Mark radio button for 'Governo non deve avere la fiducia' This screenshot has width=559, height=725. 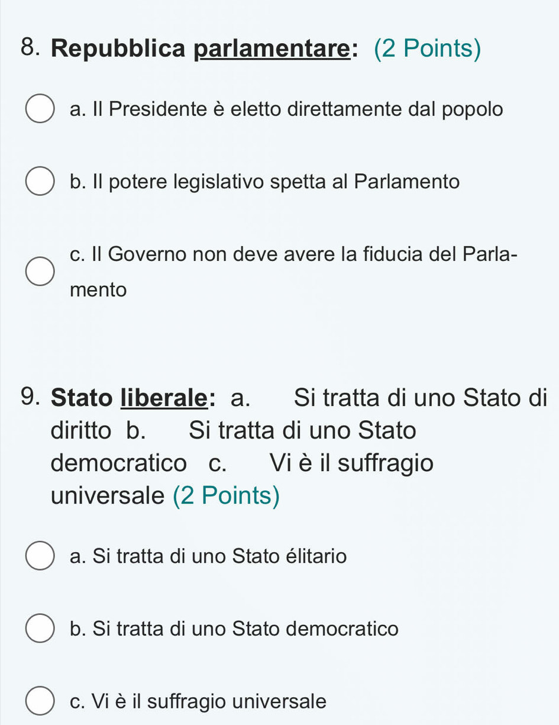[39, 272]
